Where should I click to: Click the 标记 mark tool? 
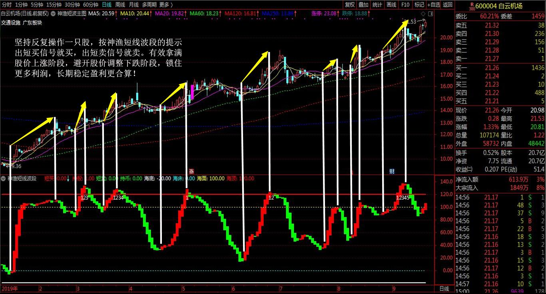[419, 4]
